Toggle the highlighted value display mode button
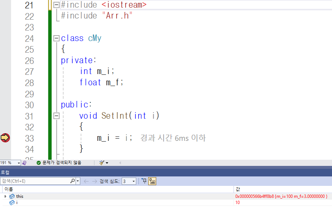This screenshot has height=212, width=332. click(152, 181)
